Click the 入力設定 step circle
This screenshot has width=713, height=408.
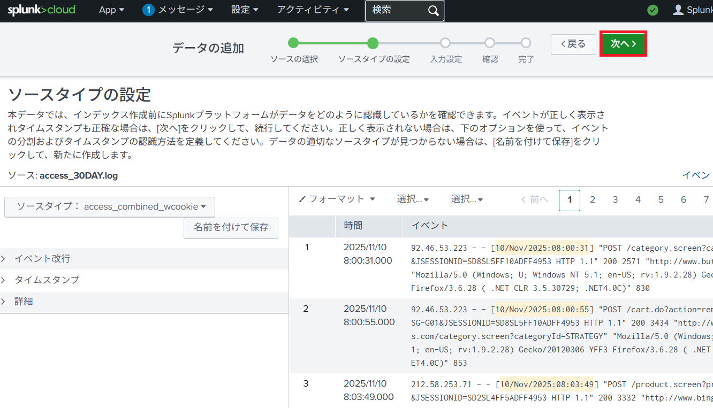(445, 43)
